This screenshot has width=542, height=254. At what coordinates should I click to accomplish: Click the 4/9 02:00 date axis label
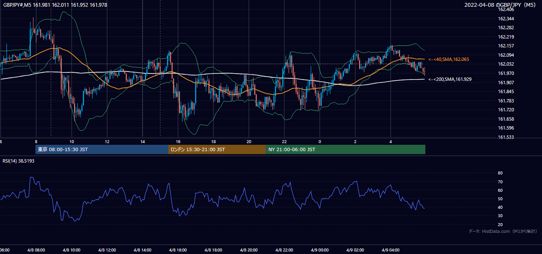(x=355, y=250)
